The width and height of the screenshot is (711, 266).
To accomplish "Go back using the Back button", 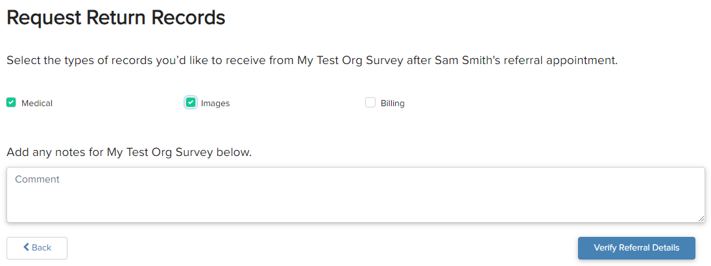I will coord(37,248).
